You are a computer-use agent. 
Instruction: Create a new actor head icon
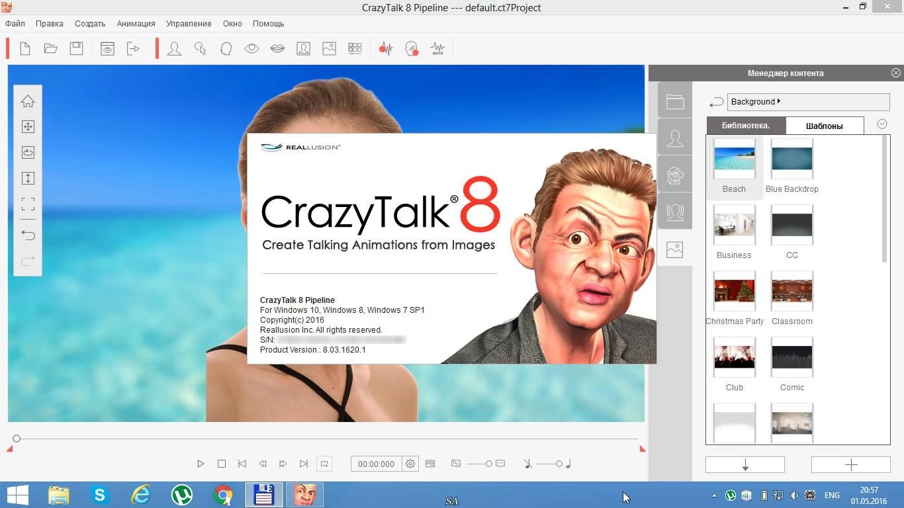(174, 48)
